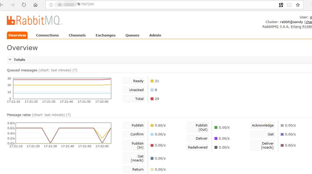Viewport: 312px width, 174px height.
Task: Click the Deliver purple color swatch
Action: 216,139
